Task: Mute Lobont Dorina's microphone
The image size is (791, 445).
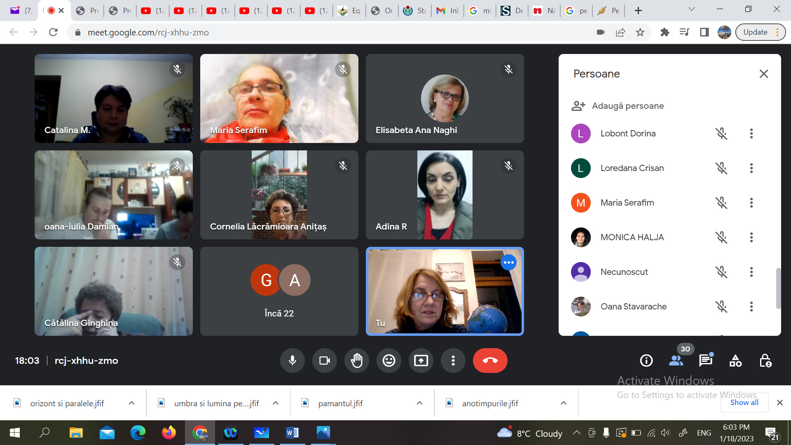Action: click(x=721, y=133)
